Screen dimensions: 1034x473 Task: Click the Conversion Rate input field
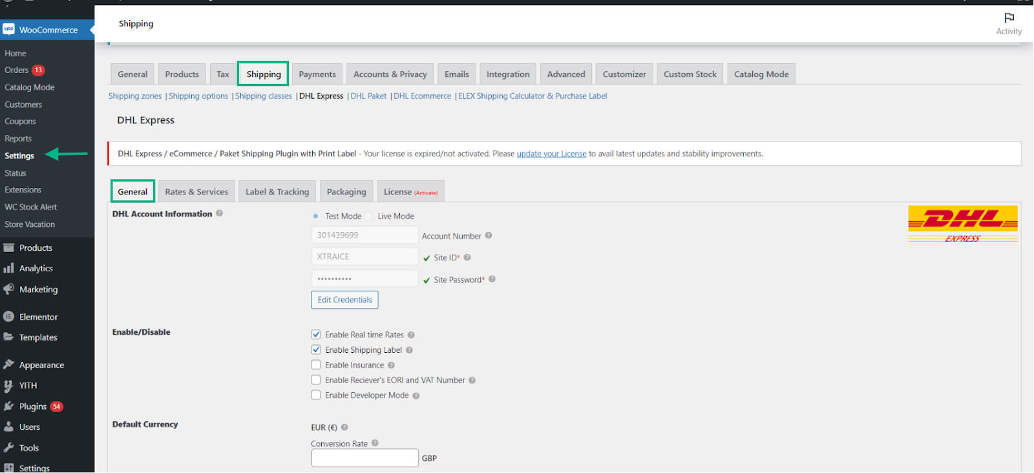(x=365, y=458)
